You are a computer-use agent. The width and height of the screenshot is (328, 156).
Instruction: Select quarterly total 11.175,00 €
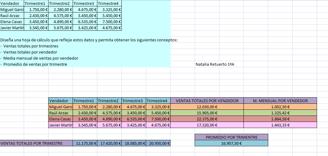click(85, 143)
